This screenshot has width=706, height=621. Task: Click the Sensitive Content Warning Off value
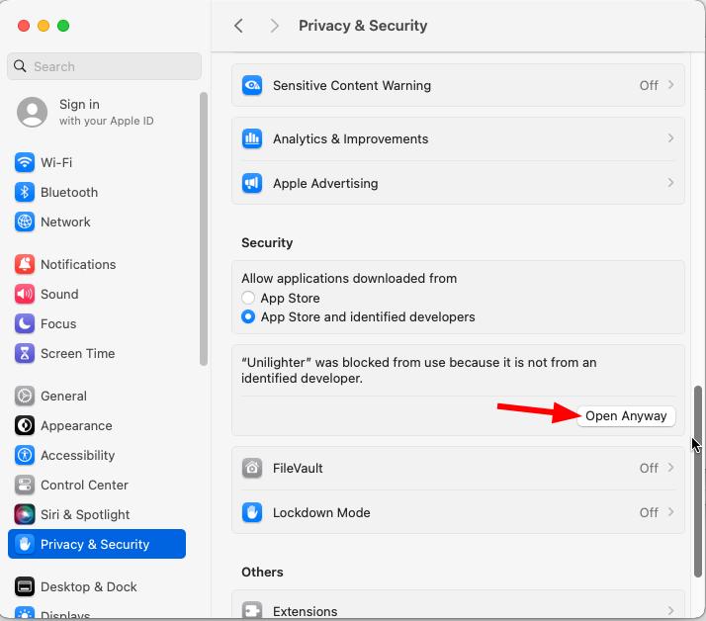[x=649, y=85]
